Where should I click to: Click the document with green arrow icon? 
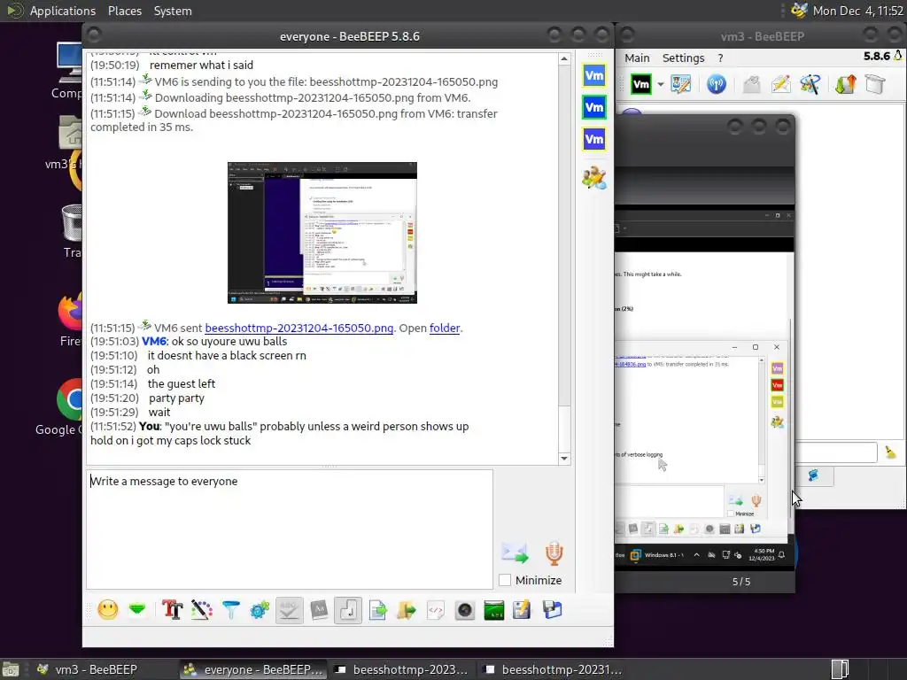pos(377,609)
